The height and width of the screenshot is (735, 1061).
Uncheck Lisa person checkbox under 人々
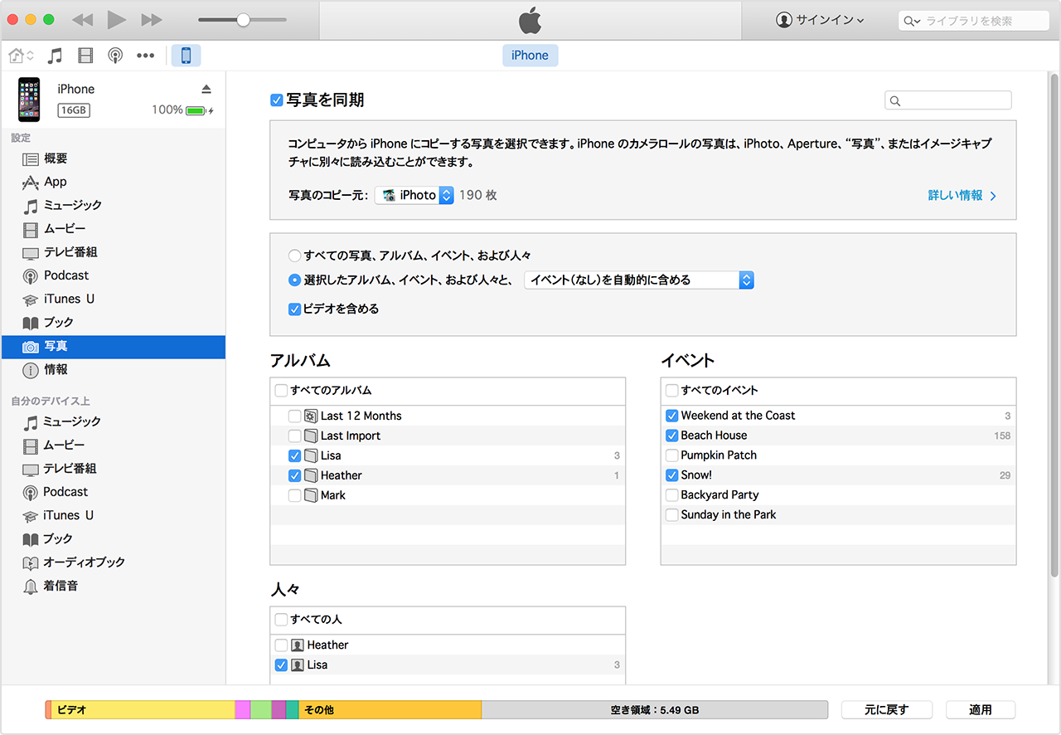[281, 664]
